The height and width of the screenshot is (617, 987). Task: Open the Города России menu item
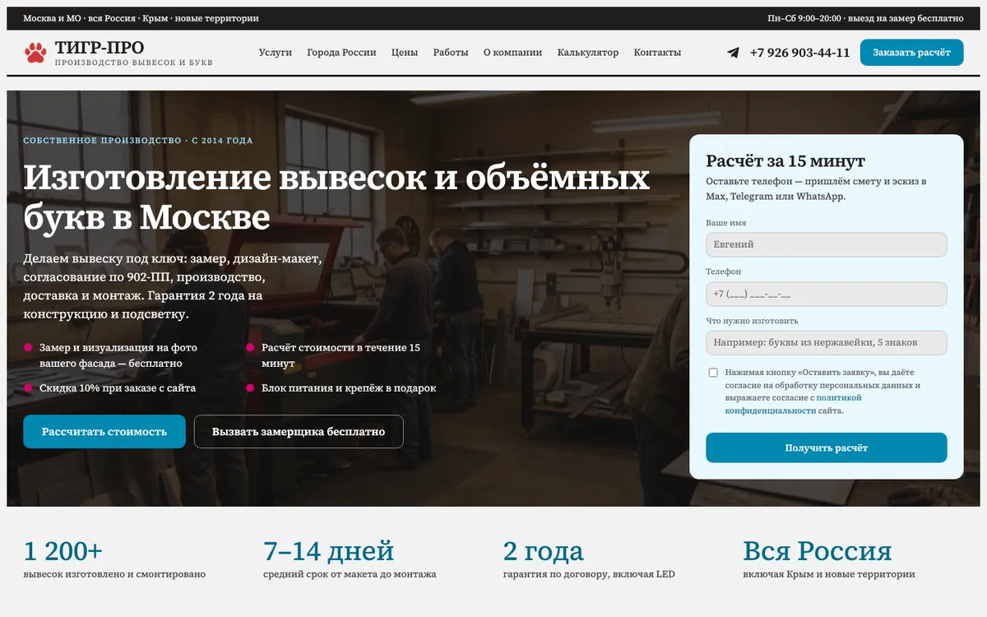tap(341, 53)
